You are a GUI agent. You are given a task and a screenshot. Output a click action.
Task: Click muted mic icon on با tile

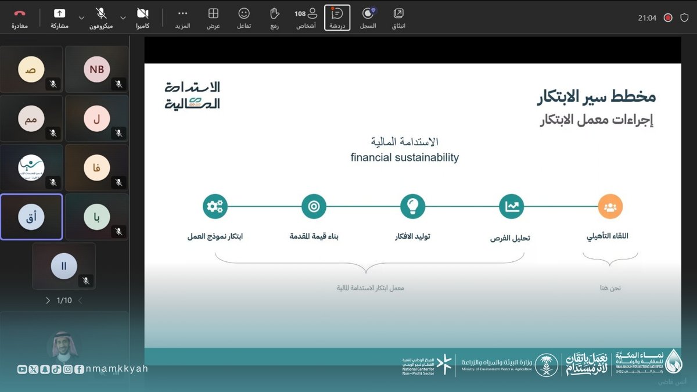118,232
